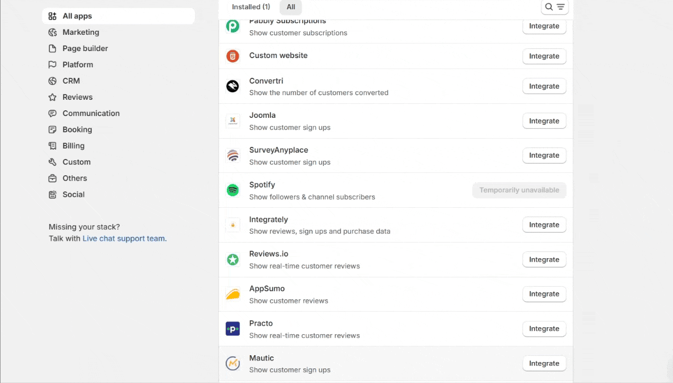Switch to the Installed (1) tab

[x=251, y=7]
